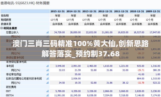161x97 pixels.
Task: Select the 总营业收入 row label
Action: tap(12, 32)
